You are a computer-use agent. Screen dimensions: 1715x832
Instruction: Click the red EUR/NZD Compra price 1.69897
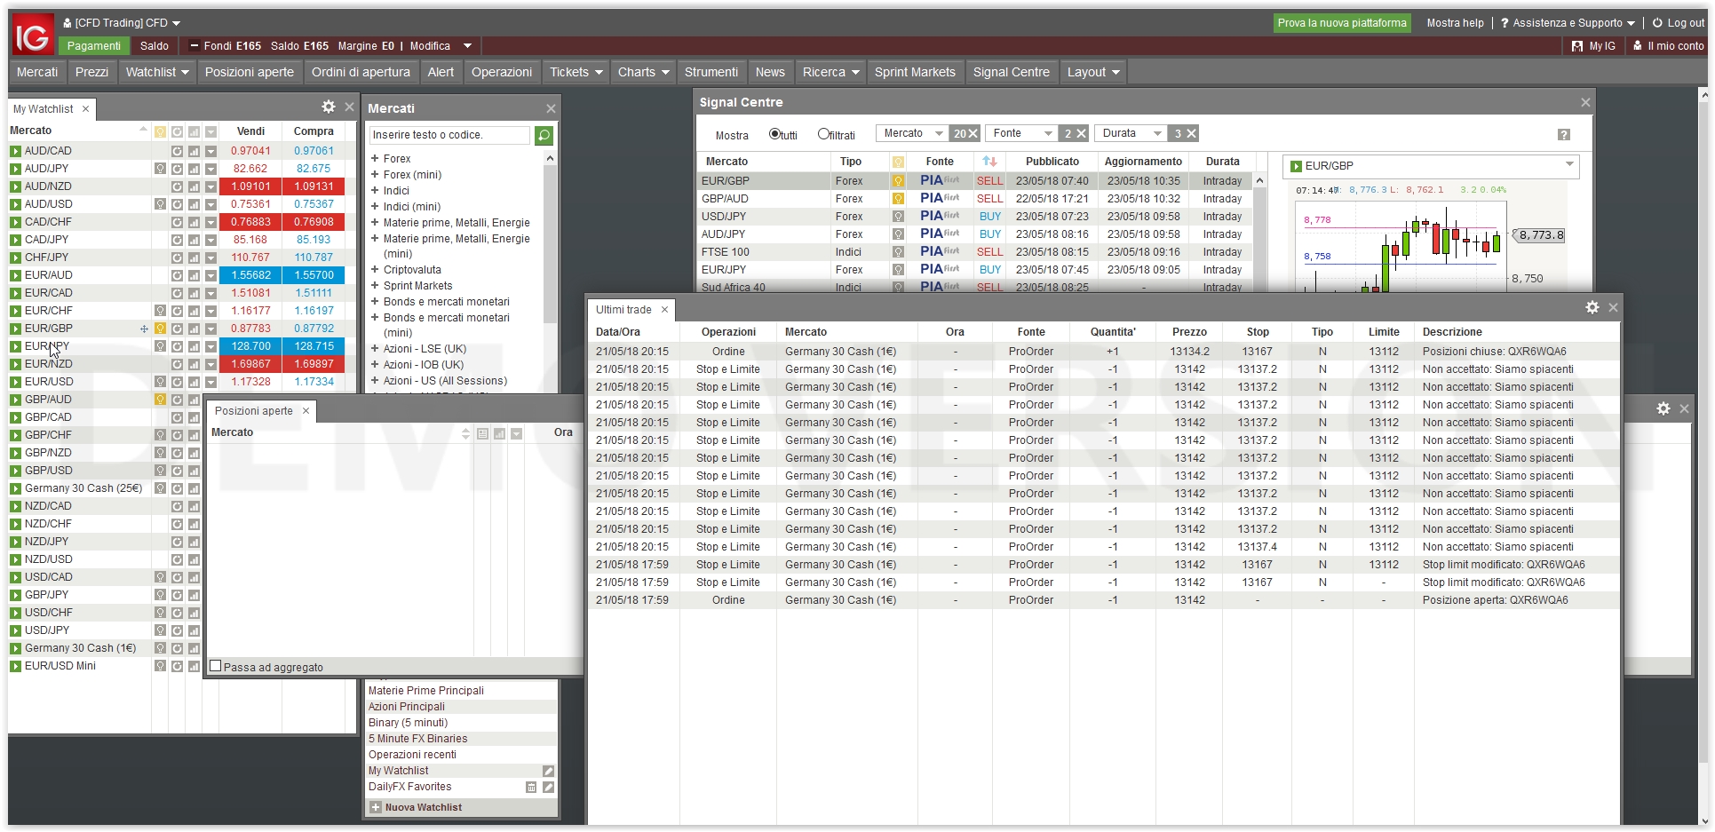[x=314, y=364]
